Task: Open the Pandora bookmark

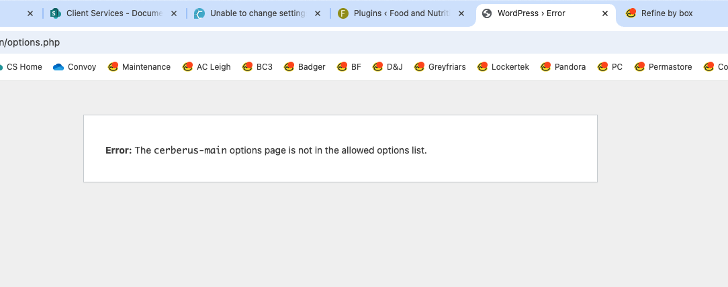Action: pyautogui.click(x=563, y=67)
